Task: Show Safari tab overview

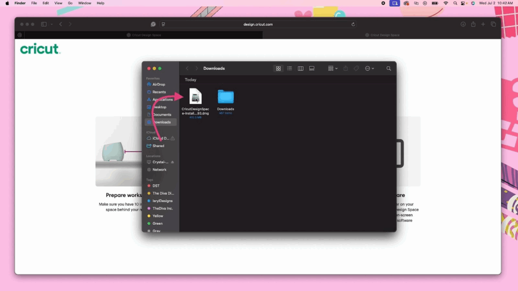Action: pos(493,24)
